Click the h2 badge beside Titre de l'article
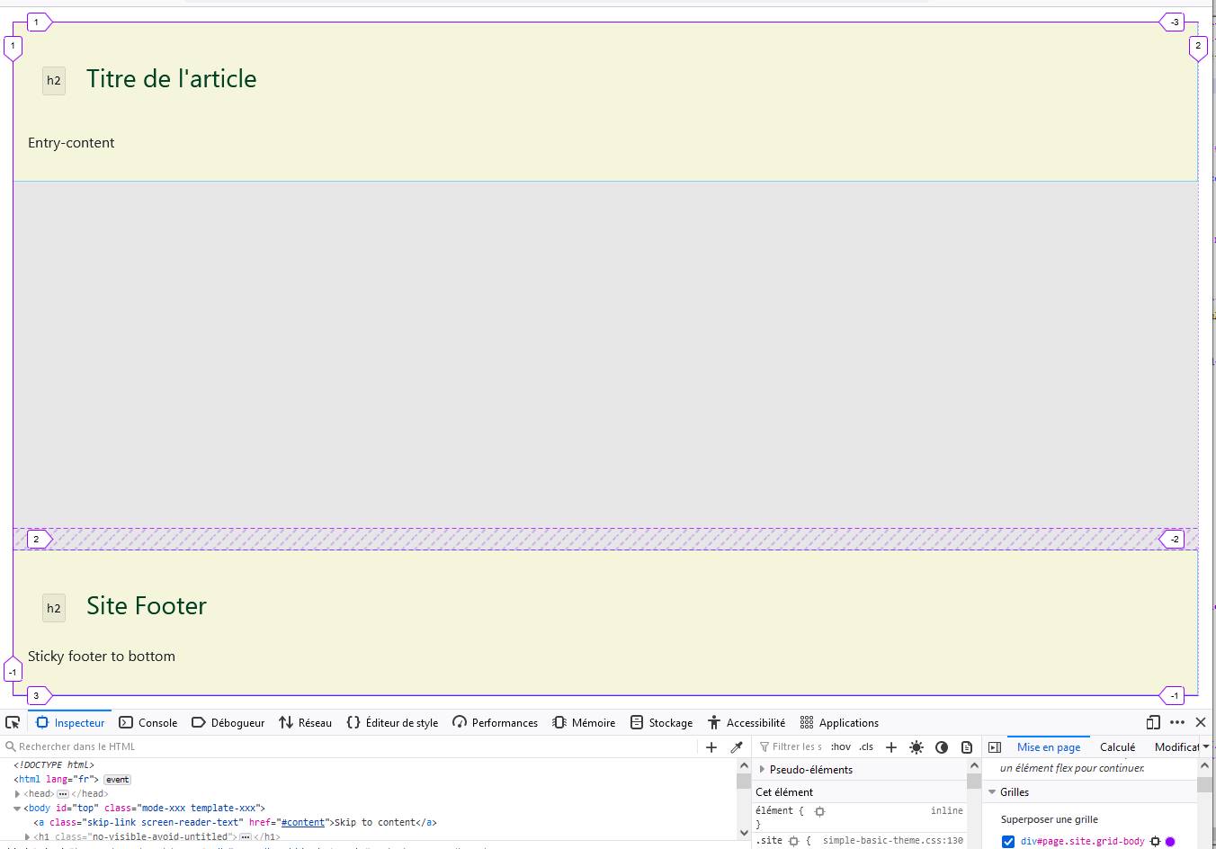Viewport: 1216px width, 849px height. click(54, 81)
